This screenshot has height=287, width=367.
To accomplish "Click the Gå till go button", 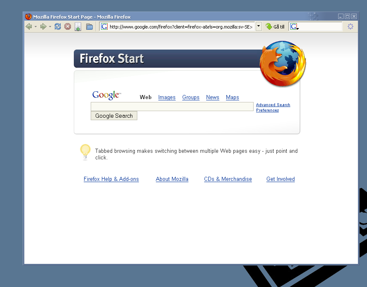I will click(x=275, y=27).
